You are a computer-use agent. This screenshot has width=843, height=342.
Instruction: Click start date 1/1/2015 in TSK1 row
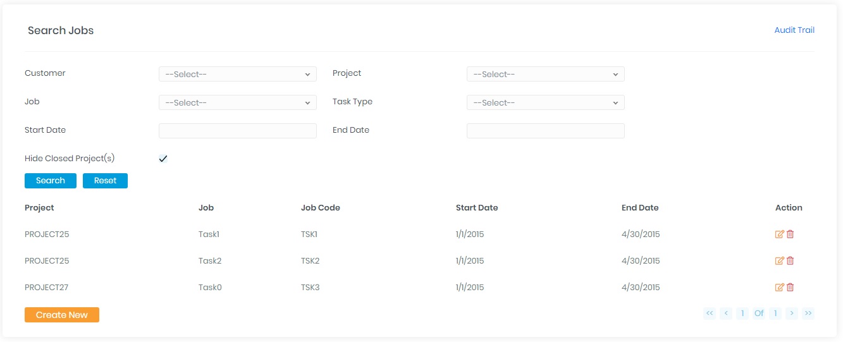470,235
